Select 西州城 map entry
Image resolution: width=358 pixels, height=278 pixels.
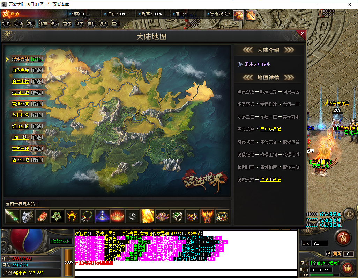point(21,160)
